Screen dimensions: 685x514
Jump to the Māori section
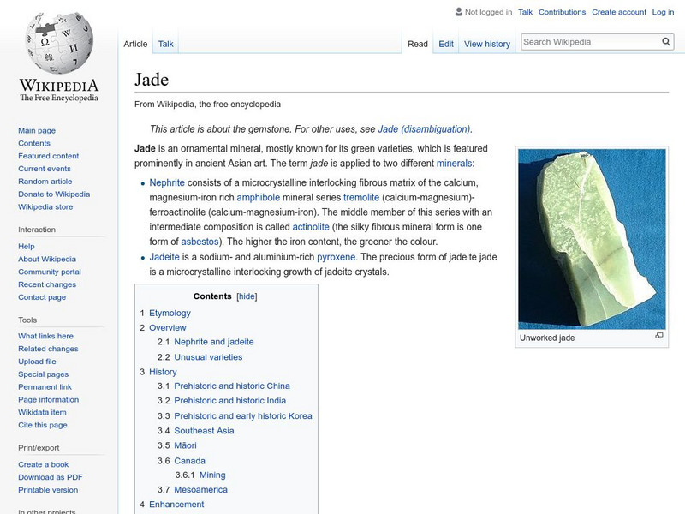tap(185, 445)
